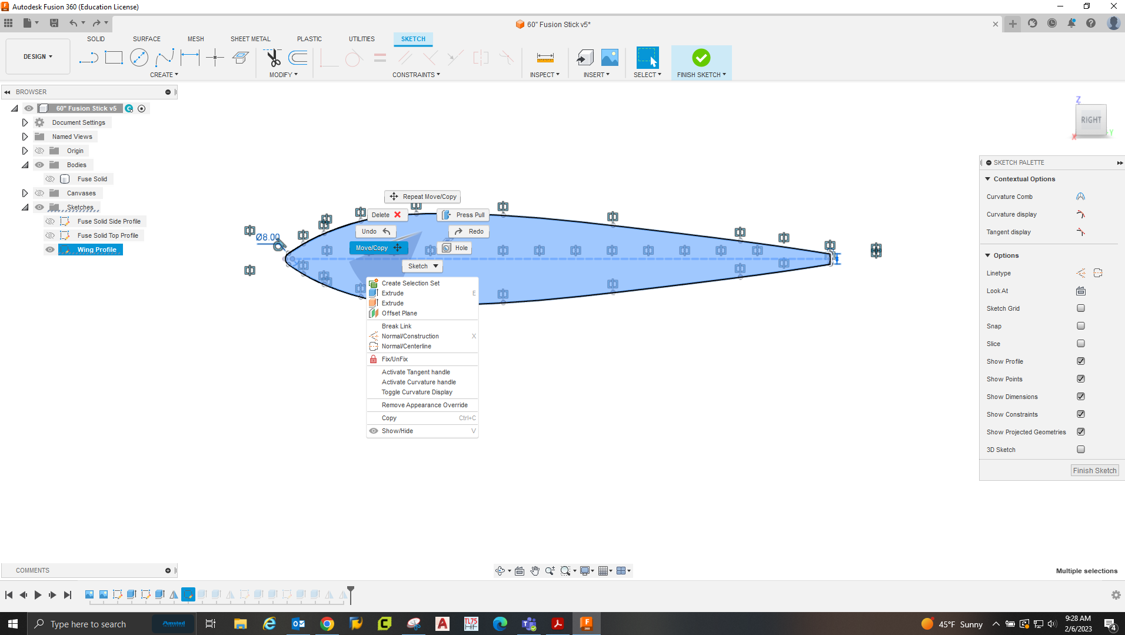Image resolution: width=1125 pixels, height=635 pixels.
Task: Select the Trim scissors tool
Action: tap(273, 58)
